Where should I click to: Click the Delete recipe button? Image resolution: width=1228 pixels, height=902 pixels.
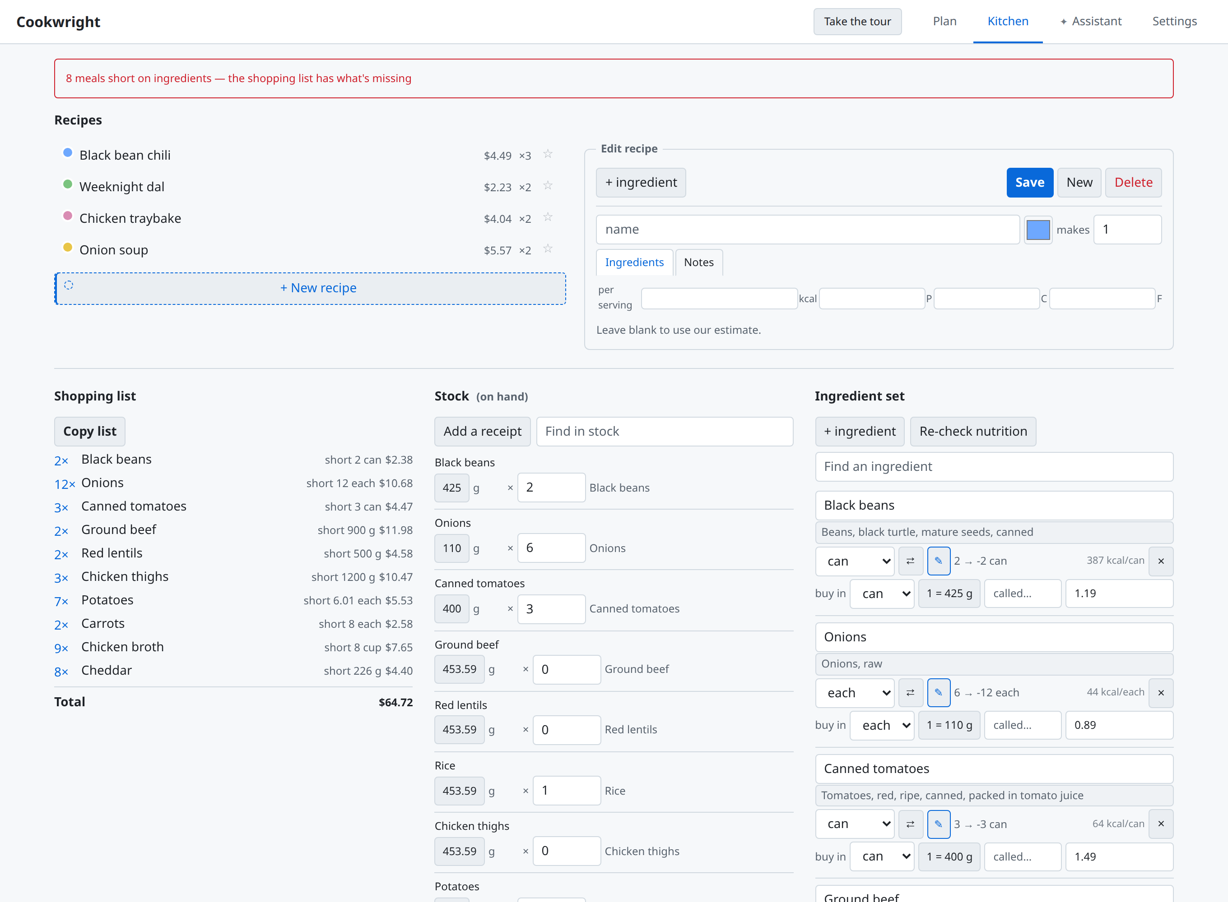click(x=1134, y=182)
